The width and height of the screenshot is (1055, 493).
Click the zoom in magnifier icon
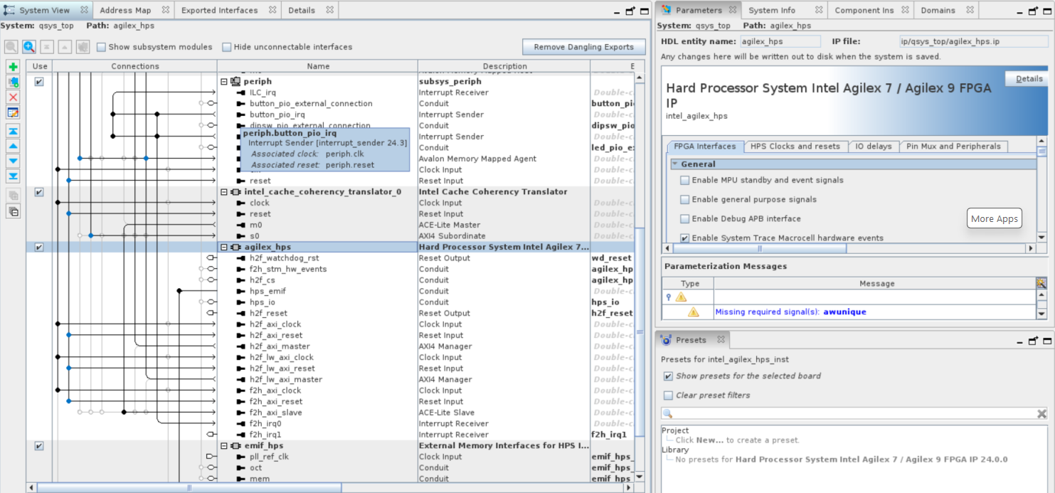pos(29,47)
